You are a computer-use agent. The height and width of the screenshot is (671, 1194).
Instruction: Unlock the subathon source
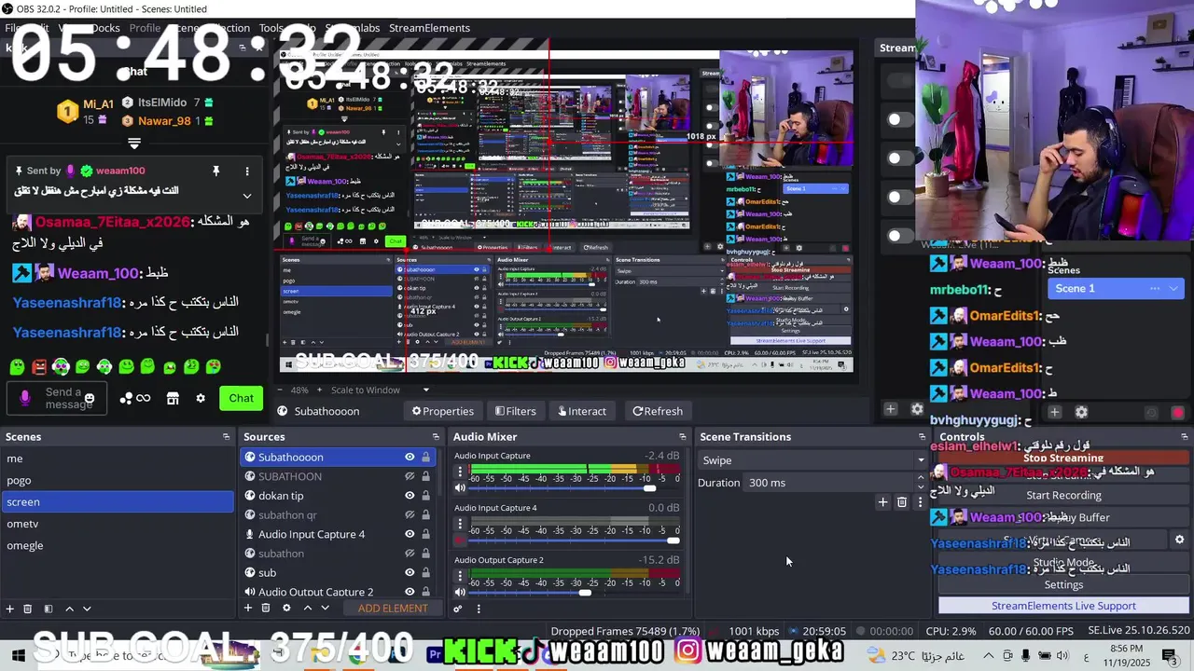(425, 554)
